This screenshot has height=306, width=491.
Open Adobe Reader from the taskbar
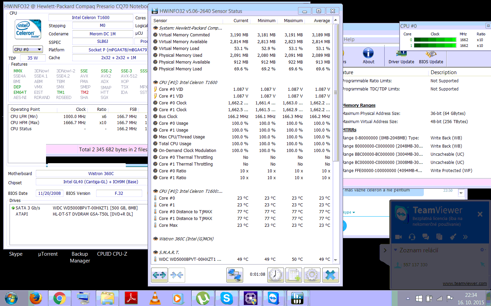point(131,299)
